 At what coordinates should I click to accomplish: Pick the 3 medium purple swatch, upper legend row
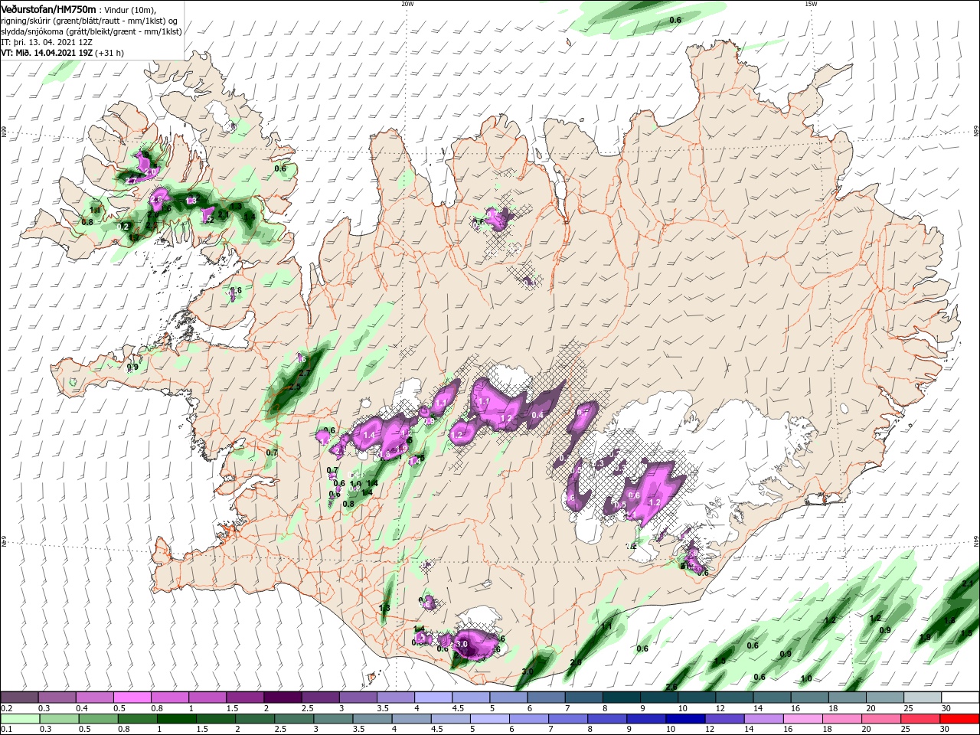(357, 697)
